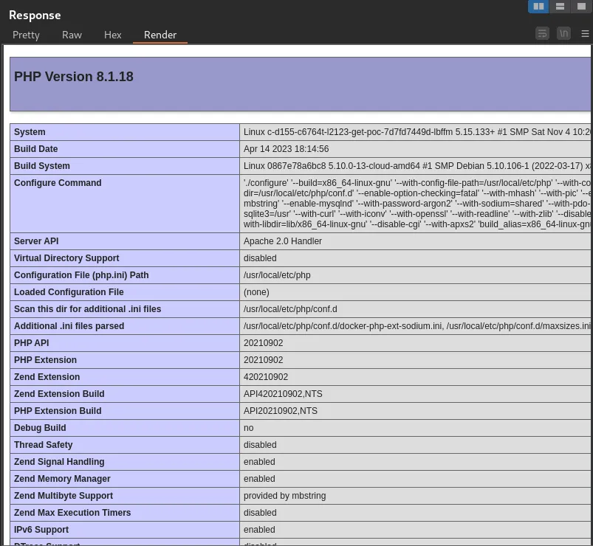Select the Build Date value cell

pyautogui.click(x=286, y=149)
